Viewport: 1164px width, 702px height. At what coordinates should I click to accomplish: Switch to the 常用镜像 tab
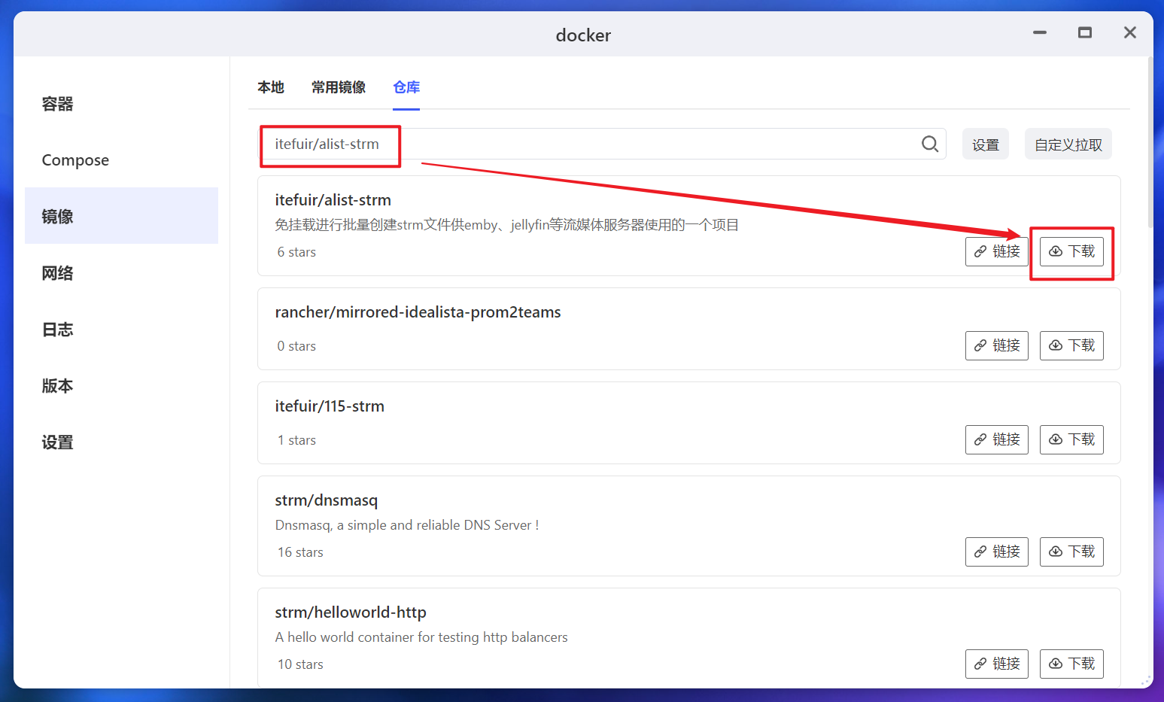pos(339,87)
